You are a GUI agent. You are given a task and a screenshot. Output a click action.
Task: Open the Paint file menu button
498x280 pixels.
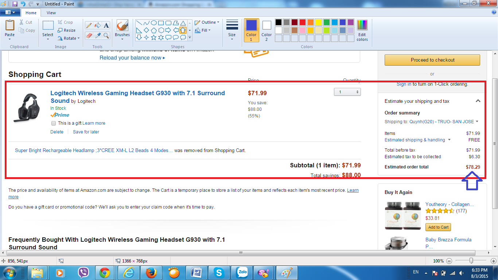(x=10, y=12)
